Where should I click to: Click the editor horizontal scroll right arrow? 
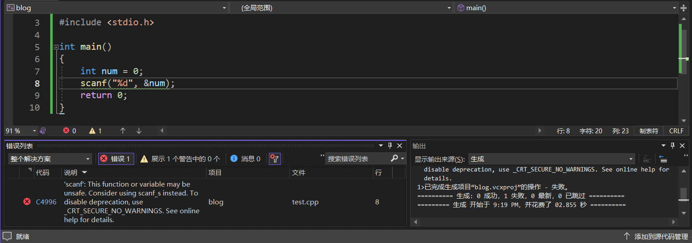pos(540,131)
